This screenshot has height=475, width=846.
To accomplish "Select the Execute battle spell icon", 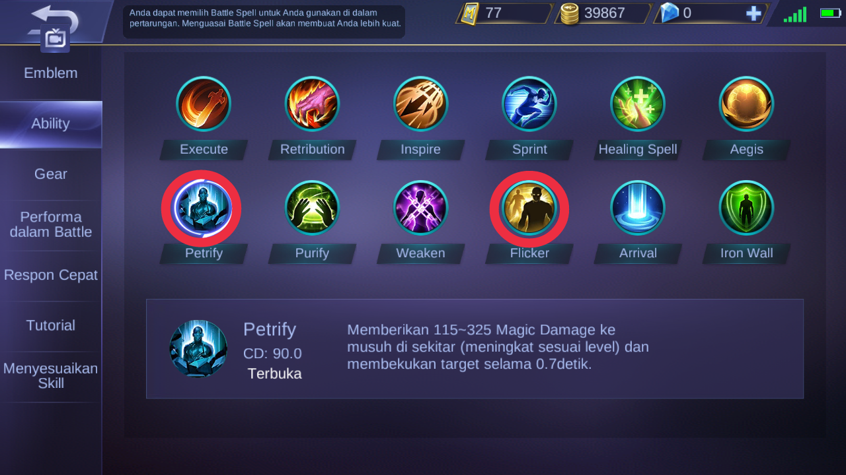I will [204, 104].
